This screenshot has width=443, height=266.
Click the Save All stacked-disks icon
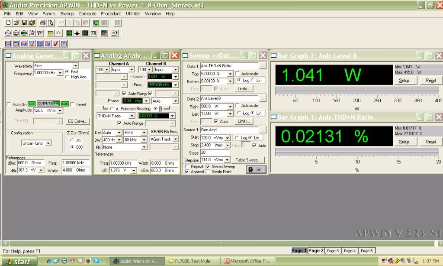click(x=32, y=23)
